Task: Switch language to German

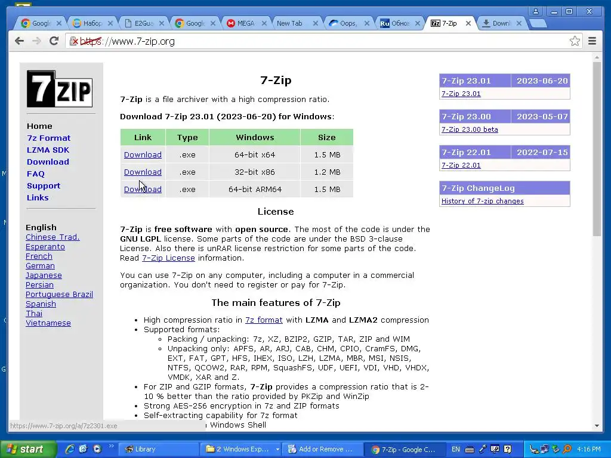Action: point(40,266)
